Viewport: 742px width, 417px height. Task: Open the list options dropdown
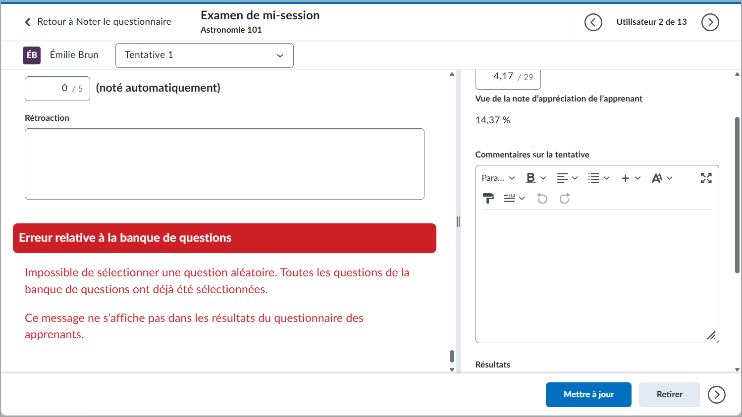click(x=598, y=178)
